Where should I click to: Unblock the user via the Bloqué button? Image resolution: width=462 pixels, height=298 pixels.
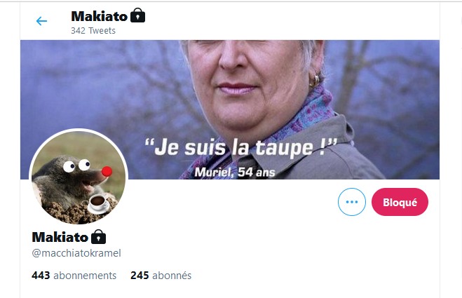pos(400,202)
